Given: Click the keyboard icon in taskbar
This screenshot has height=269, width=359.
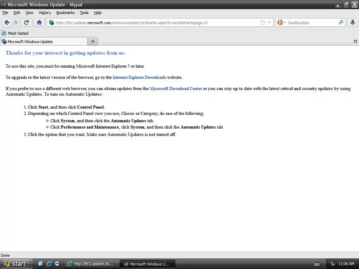Looking at the screenshot, I should click(317, 264).
